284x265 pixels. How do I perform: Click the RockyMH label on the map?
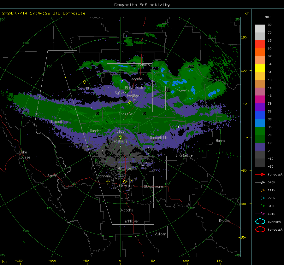pos(83,88)
